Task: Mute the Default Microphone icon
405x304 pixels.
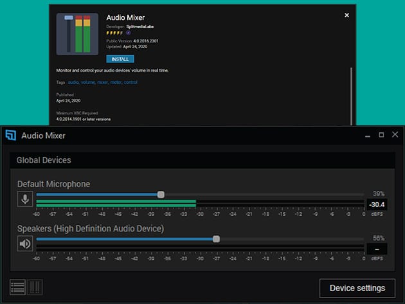Action: click(25, 199)
